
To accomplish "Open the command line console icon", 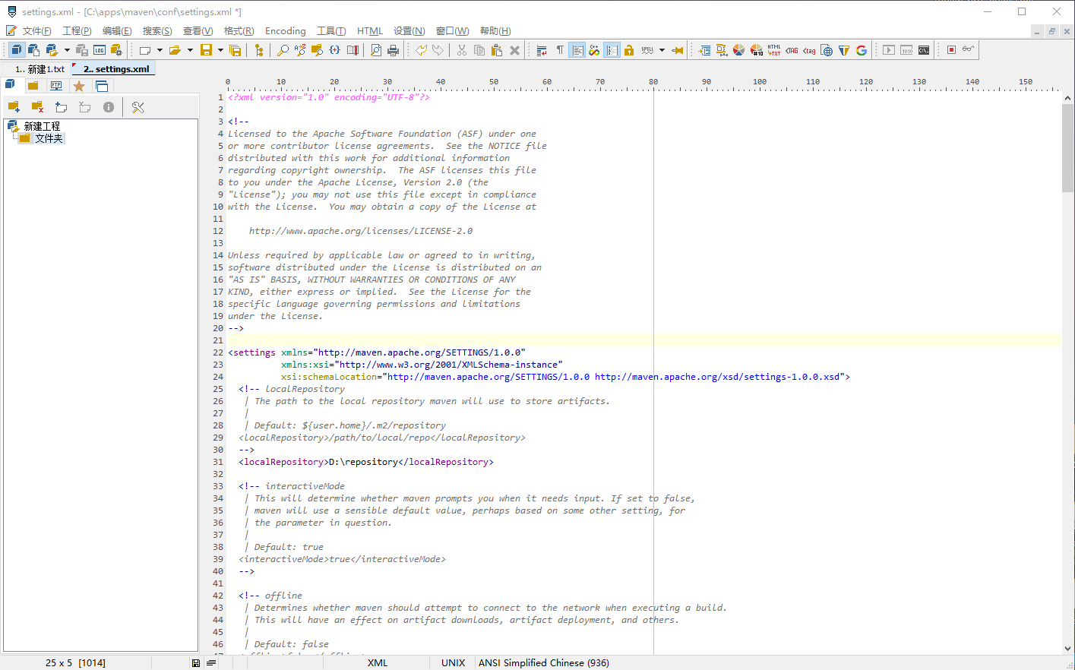I will 924,50.
